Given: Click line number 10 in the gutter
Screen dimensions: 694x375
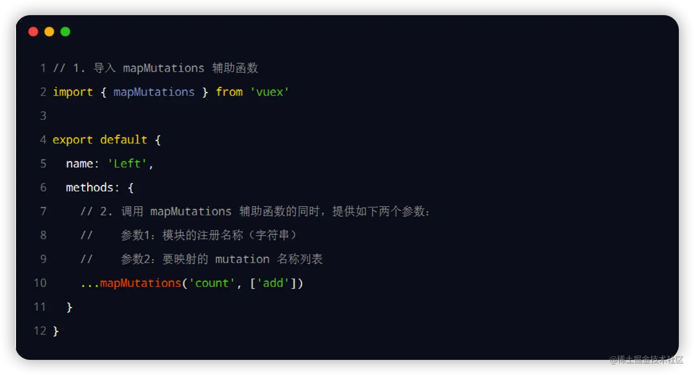Looking at the screenshot, I should [40, 283].
